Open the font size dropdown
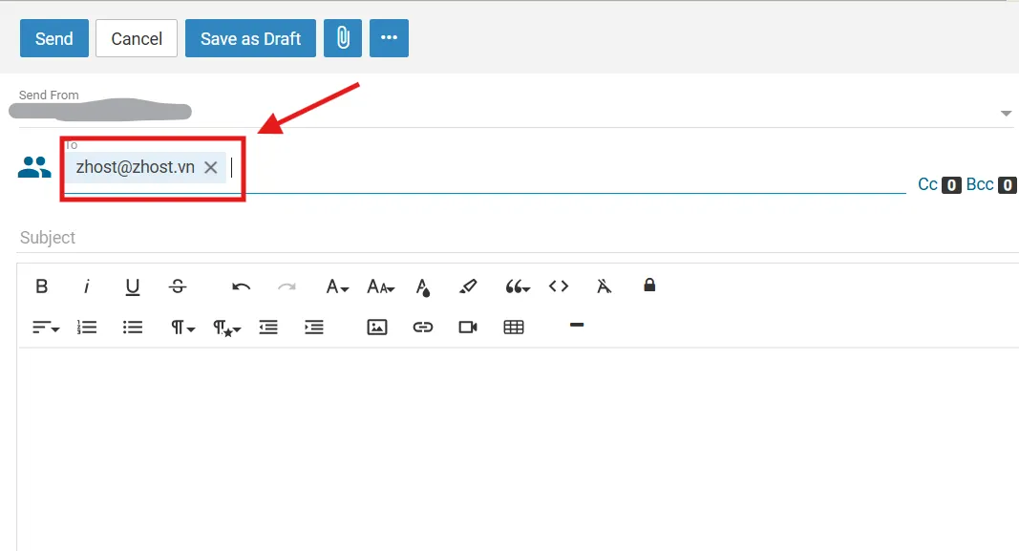This screenshot has height=551, width=1019. click(382, 286)
